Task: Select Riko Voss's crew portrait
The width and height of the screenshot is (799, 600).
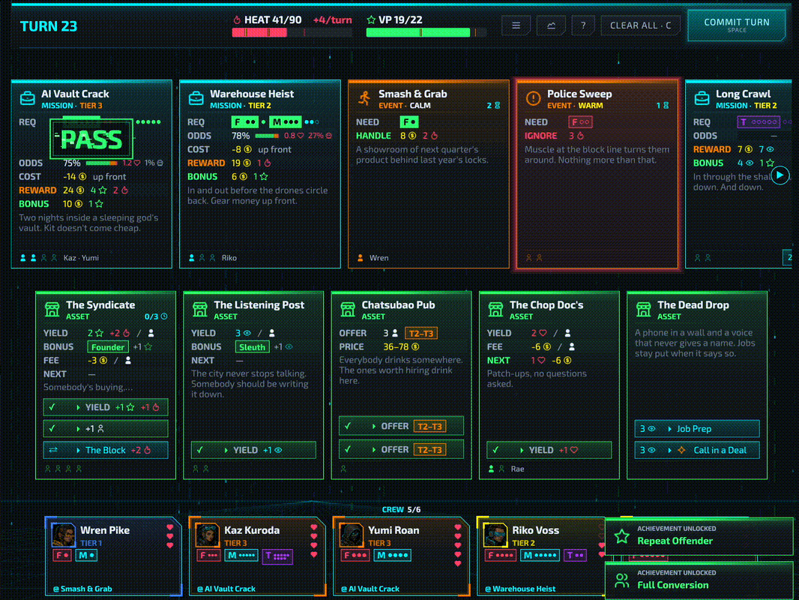Action: pyautogui.click(x=495, y=535)
